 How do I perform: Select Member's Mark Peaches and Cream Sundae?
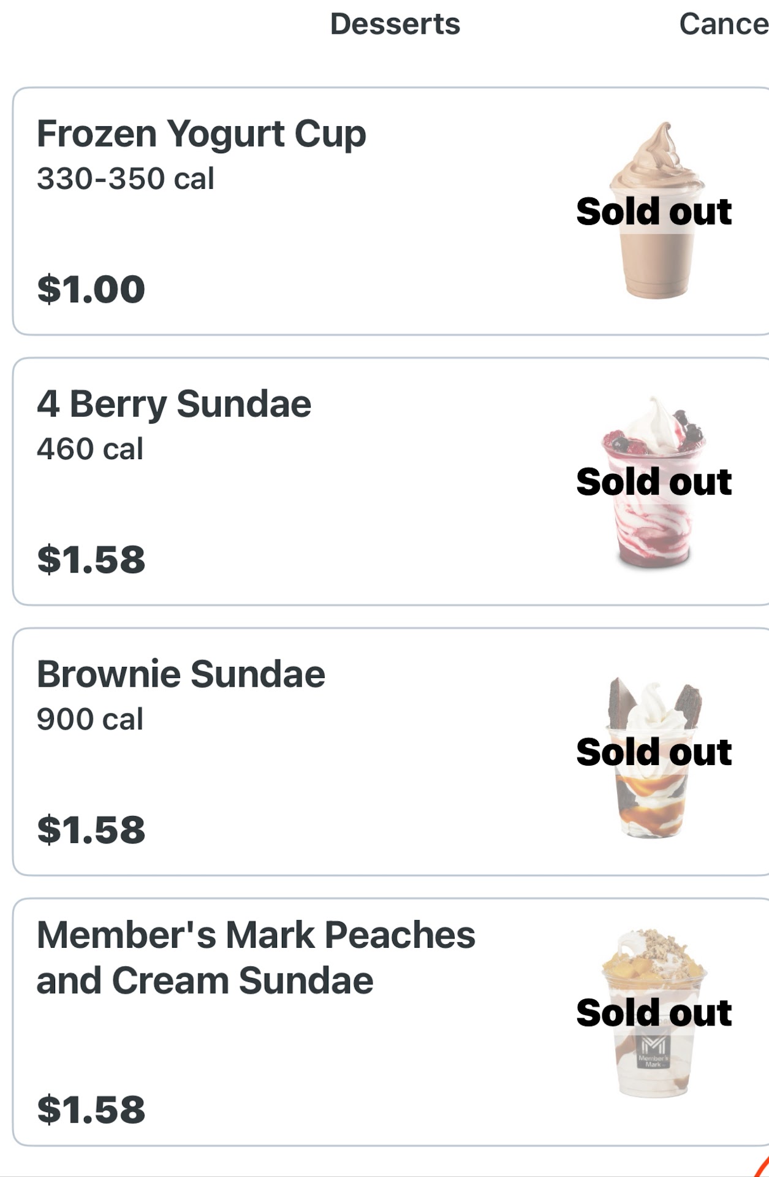click(x=256, y=958)
